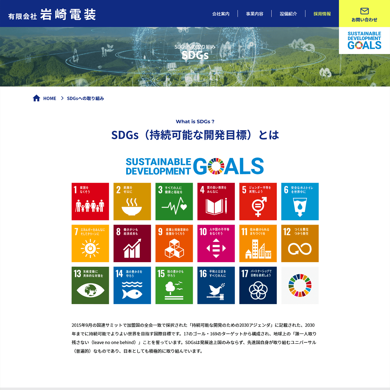
Task: Click the What is SDGs ? subtitle
Action: pos(195,121)
